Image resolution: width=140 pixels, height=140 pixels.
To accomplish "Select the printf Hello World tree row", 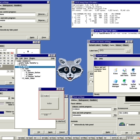I will click(28, 63).
